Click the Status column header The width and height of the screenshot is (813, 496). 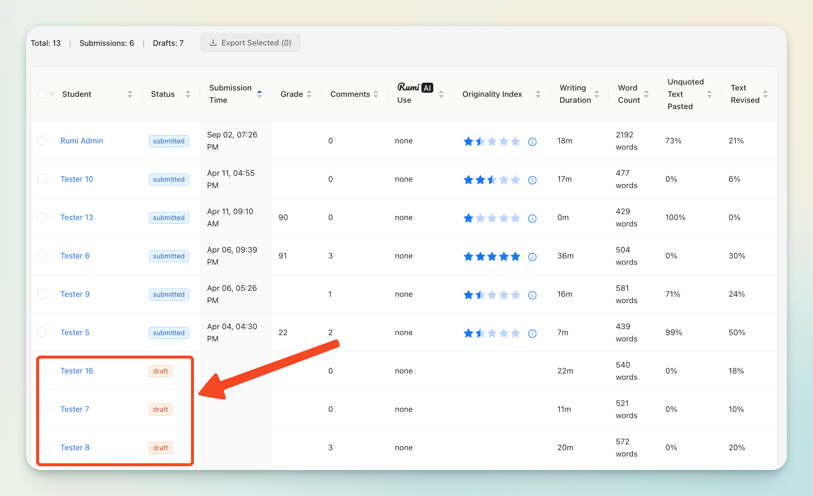click(163, 94)
